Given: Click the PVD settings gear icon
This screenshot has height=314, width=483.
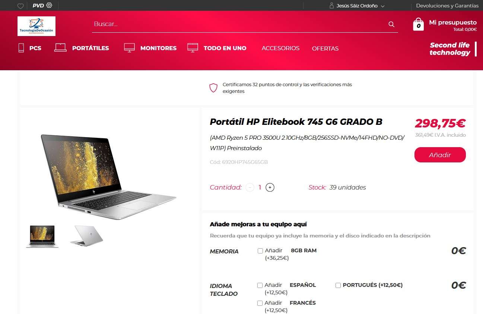Looking at the screenshot, I should point(49,6).
